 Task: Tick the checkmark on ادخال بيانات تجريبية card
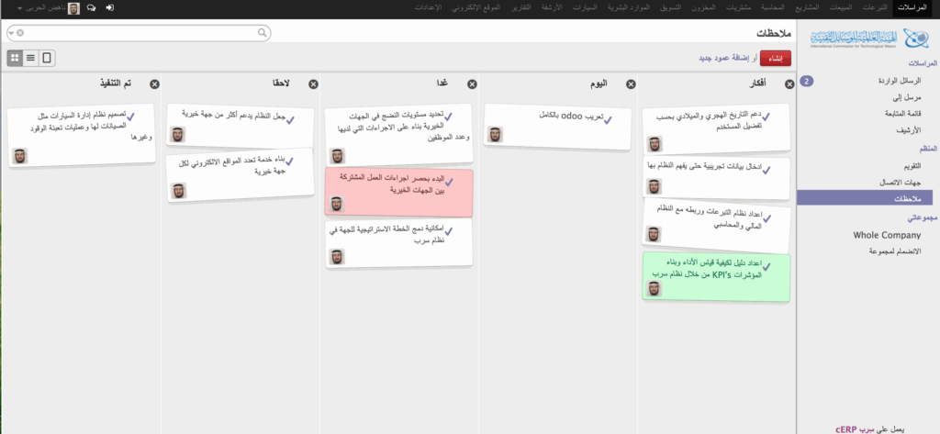pos(766,170)
